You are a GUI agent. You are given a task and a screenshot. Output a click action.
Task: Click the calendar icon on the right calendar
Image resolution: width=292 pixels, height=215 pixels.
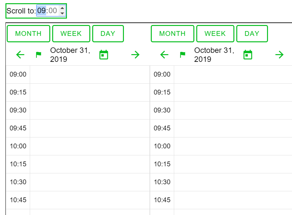point(247,54)
